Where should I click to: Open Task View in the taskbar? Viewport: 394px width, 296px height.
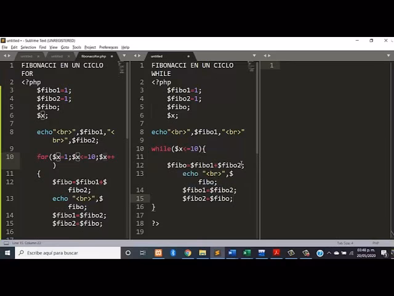coord(143,253)
